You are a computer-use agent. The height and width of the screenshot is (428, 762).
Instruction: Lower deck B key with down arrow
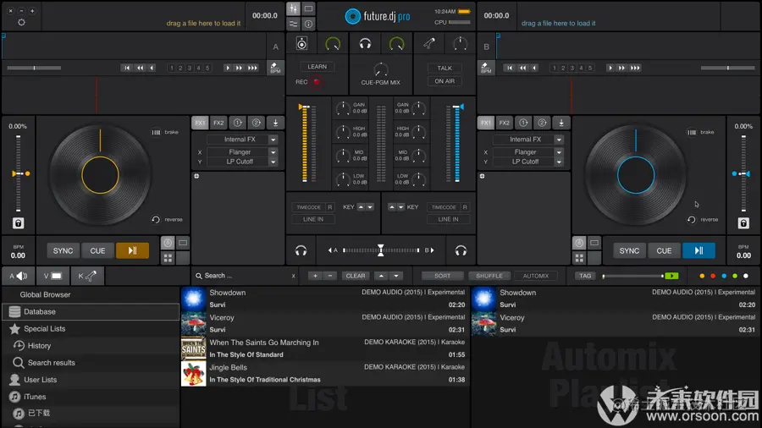[x=401, y=207]
